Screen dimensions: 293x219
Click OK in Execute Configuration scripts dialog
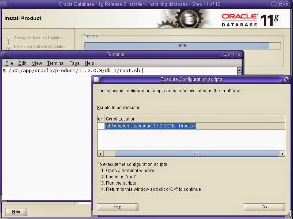pos(265,207)
